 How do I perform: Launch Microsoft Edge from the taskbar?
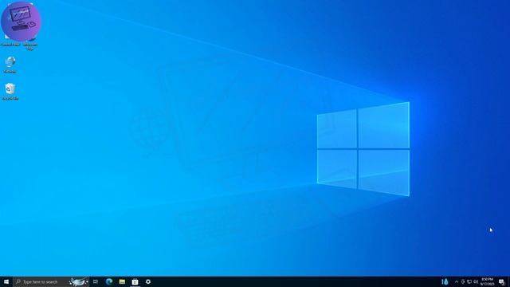[x=109, y=281]
